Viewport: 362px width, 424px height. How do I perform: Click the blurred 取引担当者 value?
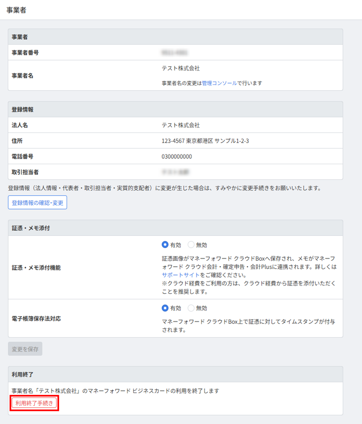click(x=175, y=172)
